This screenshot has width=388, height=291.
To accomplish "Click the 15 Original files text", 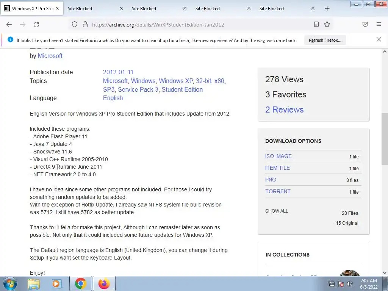I will (x=347, y=223).
